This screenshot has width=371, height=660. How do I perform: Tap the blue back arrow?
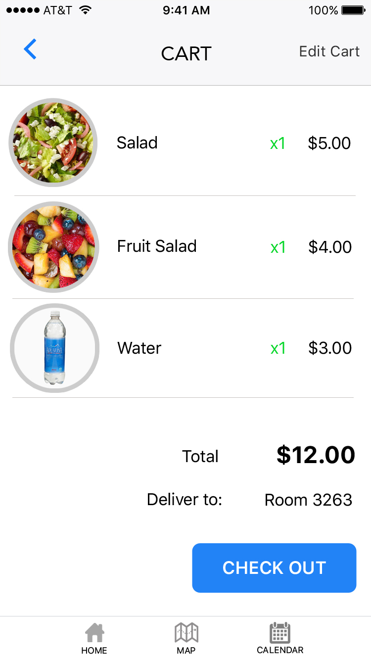pos(30,49)
